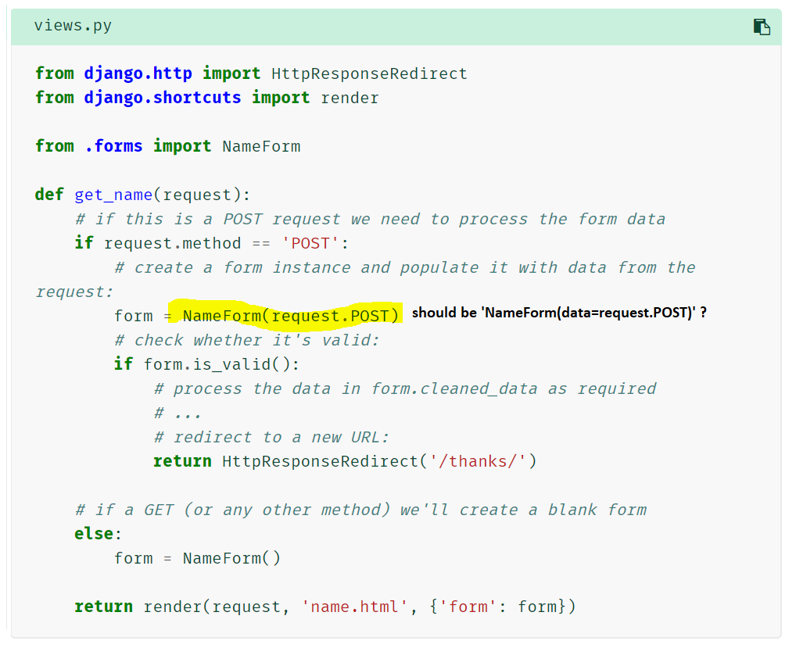Click the highlighted NameForm(request.POST) code

[x=290, y=315]
